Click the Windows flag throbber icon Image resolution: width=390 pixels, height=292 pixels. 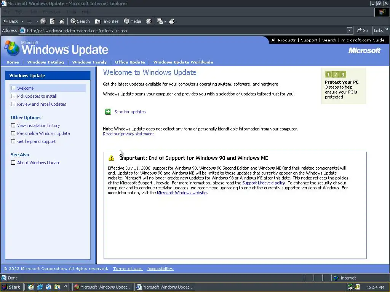(382, 12)
